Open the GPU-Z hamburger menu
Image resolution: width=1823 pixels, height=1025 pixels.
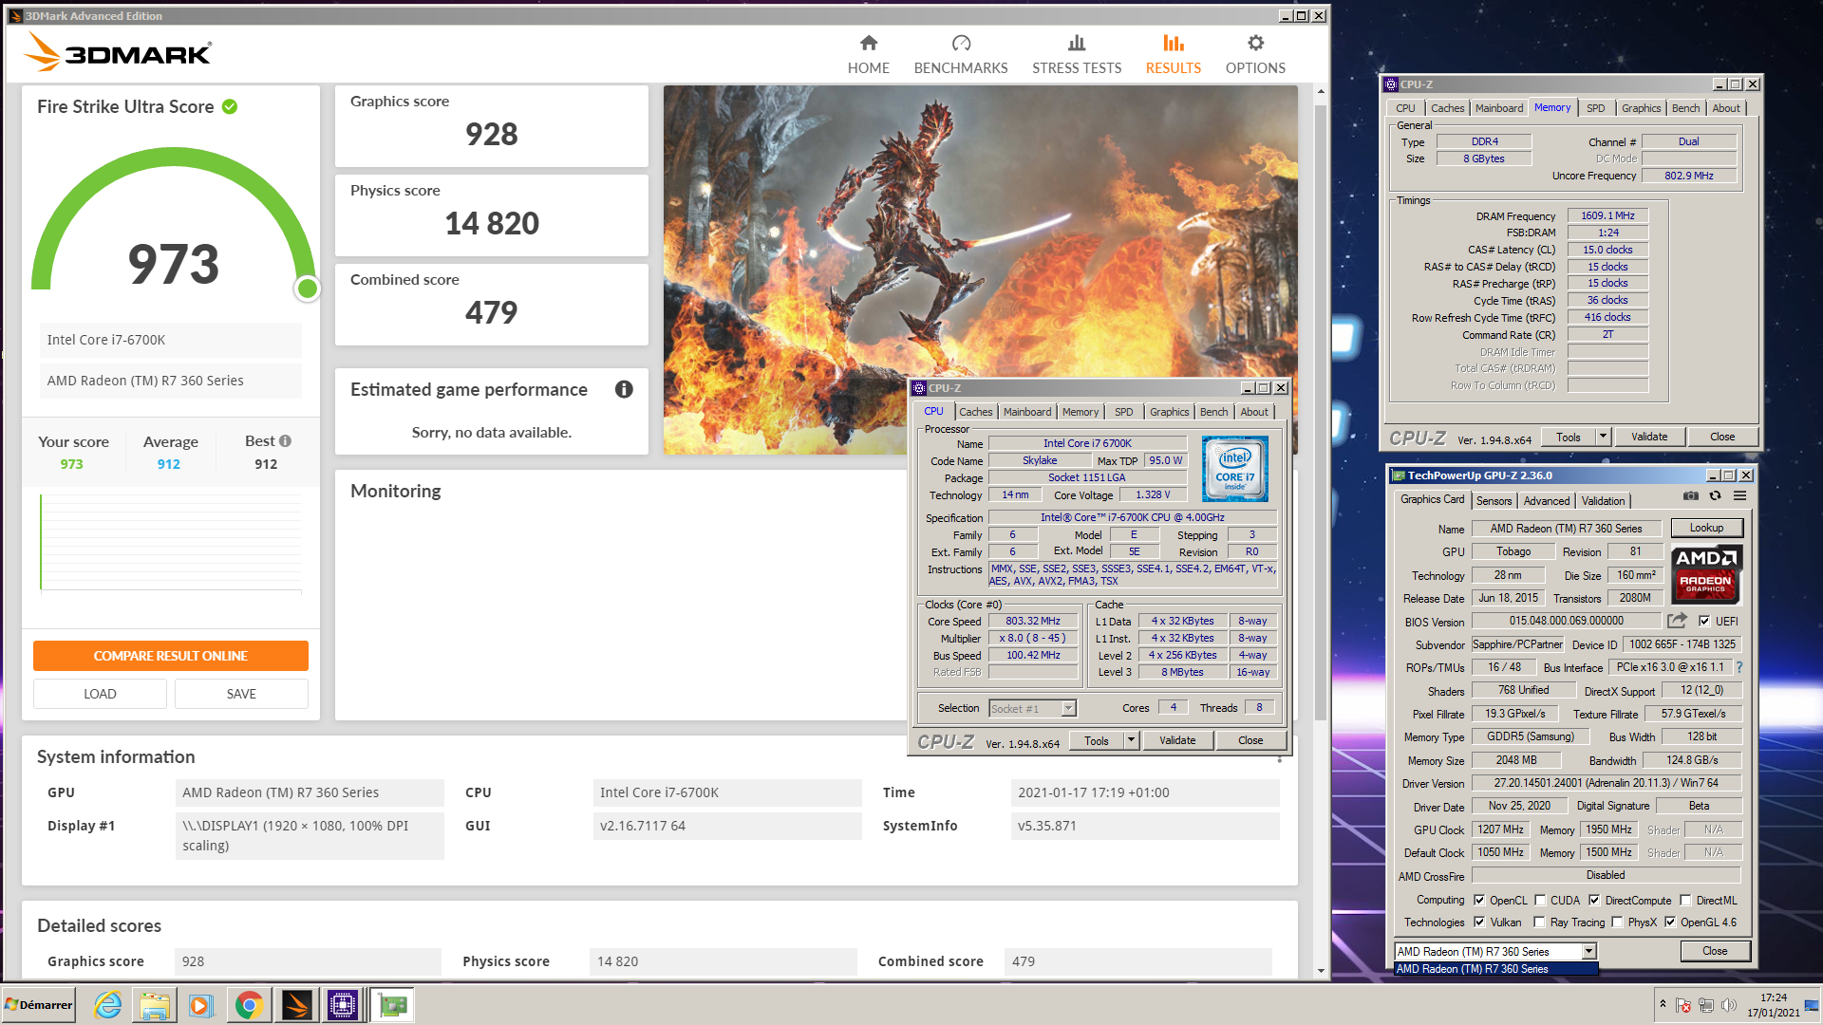(1739, 495)
